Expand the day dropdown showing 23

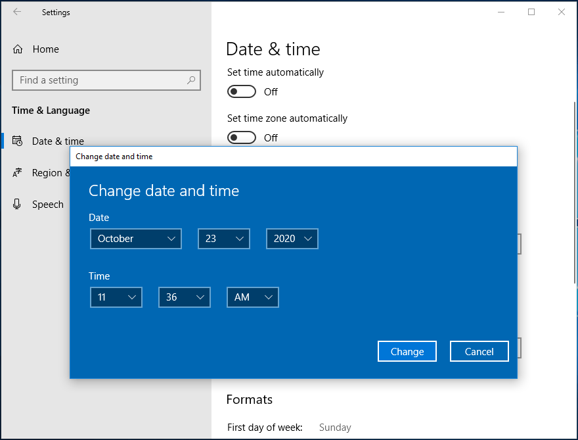tap(223, 239)
